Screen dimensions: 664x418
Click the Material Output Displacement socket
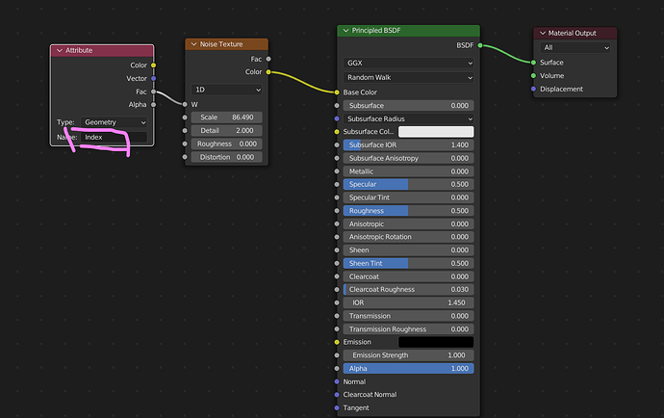click(533, 89)
